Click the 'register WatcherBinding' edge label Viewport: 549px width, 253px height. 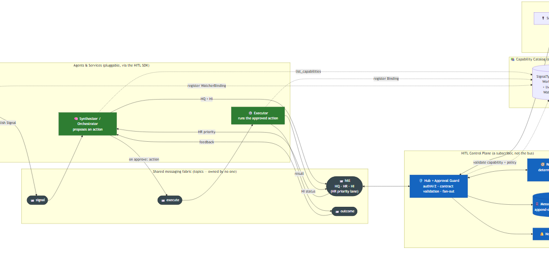pos(206,86)
